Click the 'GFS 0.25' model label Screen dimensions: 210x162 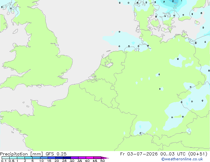56,154
